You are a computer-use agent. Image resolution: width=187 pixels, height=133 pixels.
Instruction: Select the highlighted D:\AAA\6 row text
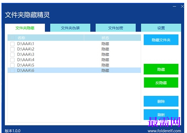point(26,71)
